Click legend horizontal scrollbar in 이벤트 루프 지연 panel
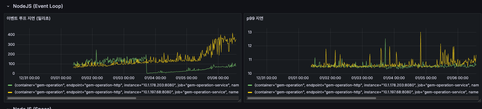The image size is (482, 109). click(72, 98)
